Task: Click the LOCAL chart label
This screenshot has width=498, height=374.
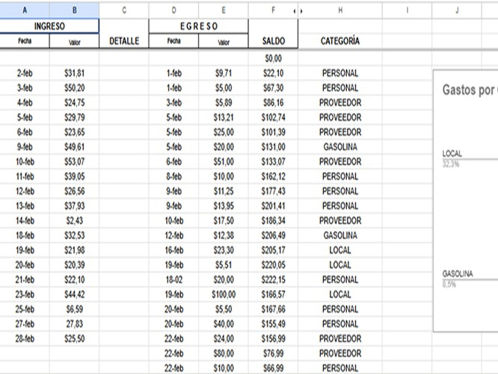Action: pyautogui.click(x=452, y=154)
